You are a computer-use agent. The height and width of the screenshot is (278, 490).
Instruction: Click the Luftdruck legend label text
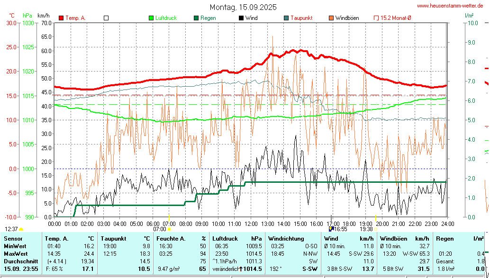(x=166, y=18)
